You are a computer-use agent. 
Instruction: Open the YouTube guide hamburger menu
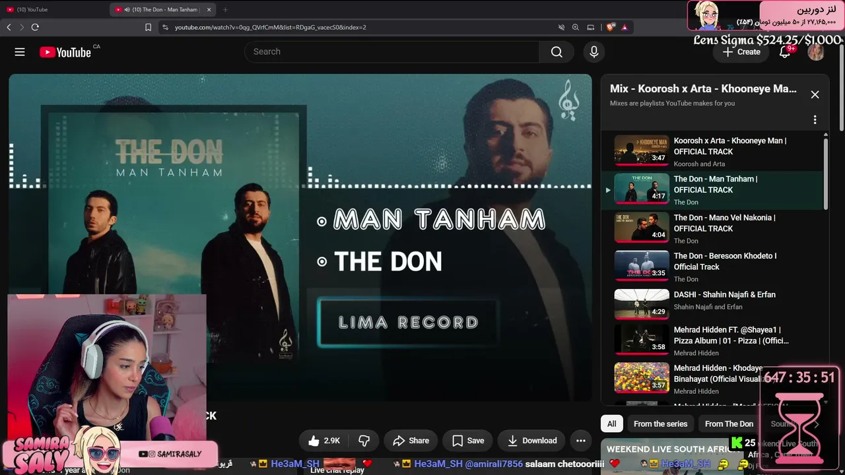click(x=20, y=52)
